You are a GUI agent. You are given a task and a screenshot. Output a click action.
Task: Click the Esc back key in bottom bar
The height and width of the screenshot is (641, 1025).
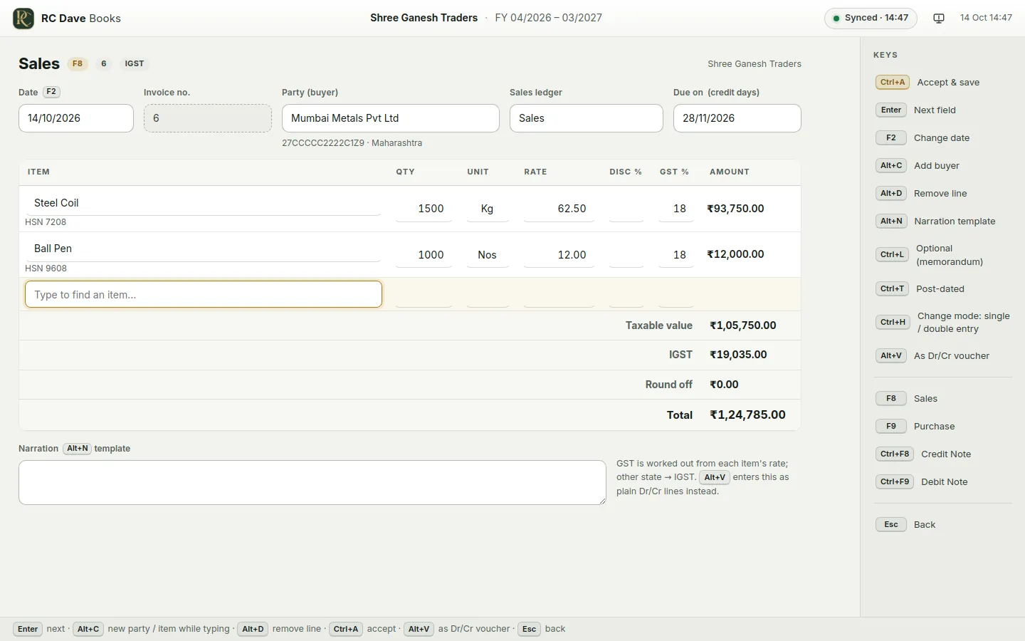click(529, 629)
